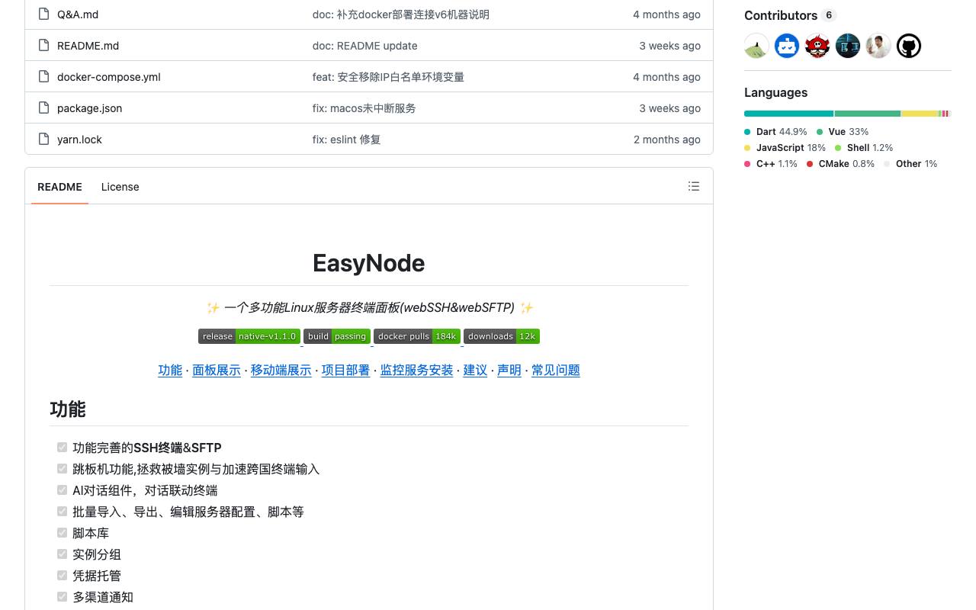Jump to the 功能 section link

tap(170, 370)
